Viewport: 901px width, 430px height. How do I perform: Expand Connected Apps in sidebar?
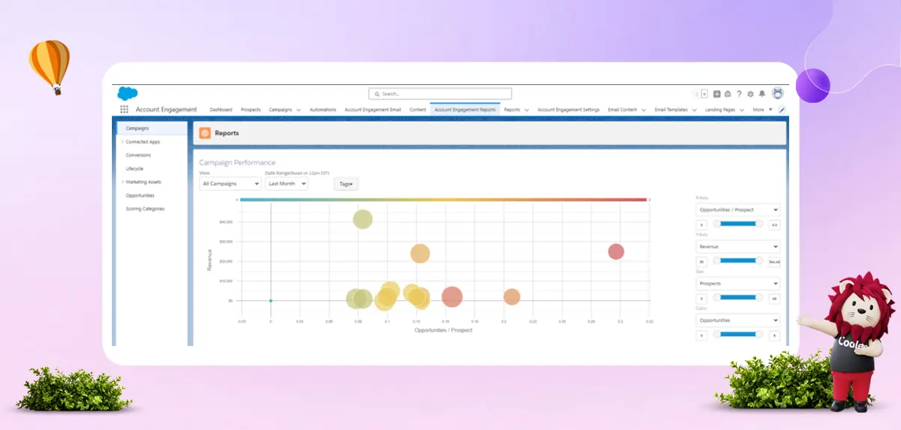click(122, 142)
